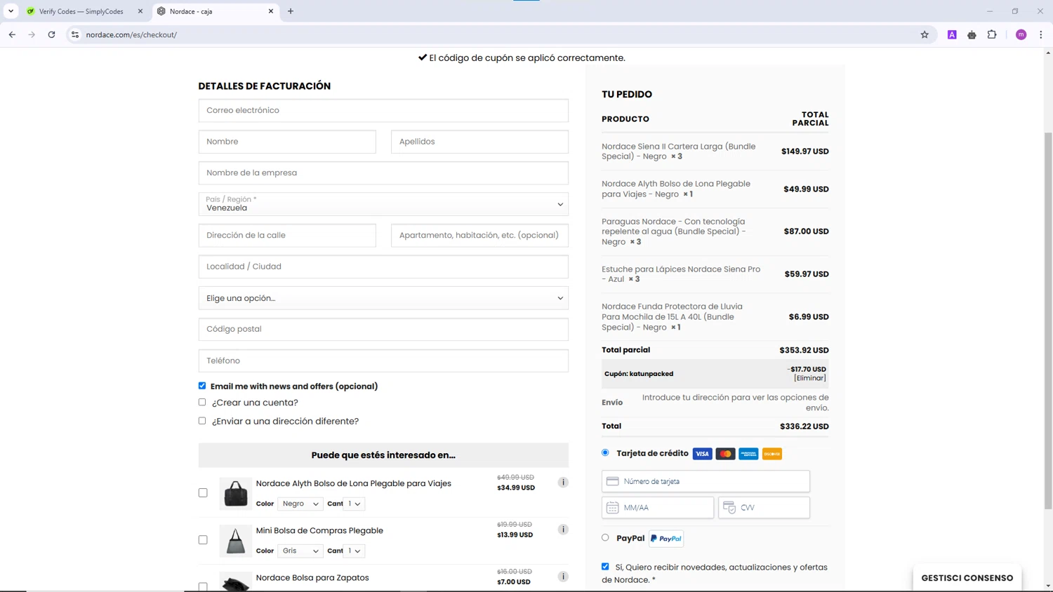Click the browser address bar URL
Image resolution: width=1053 pixels, height=592 pixels.
[131, 34]
